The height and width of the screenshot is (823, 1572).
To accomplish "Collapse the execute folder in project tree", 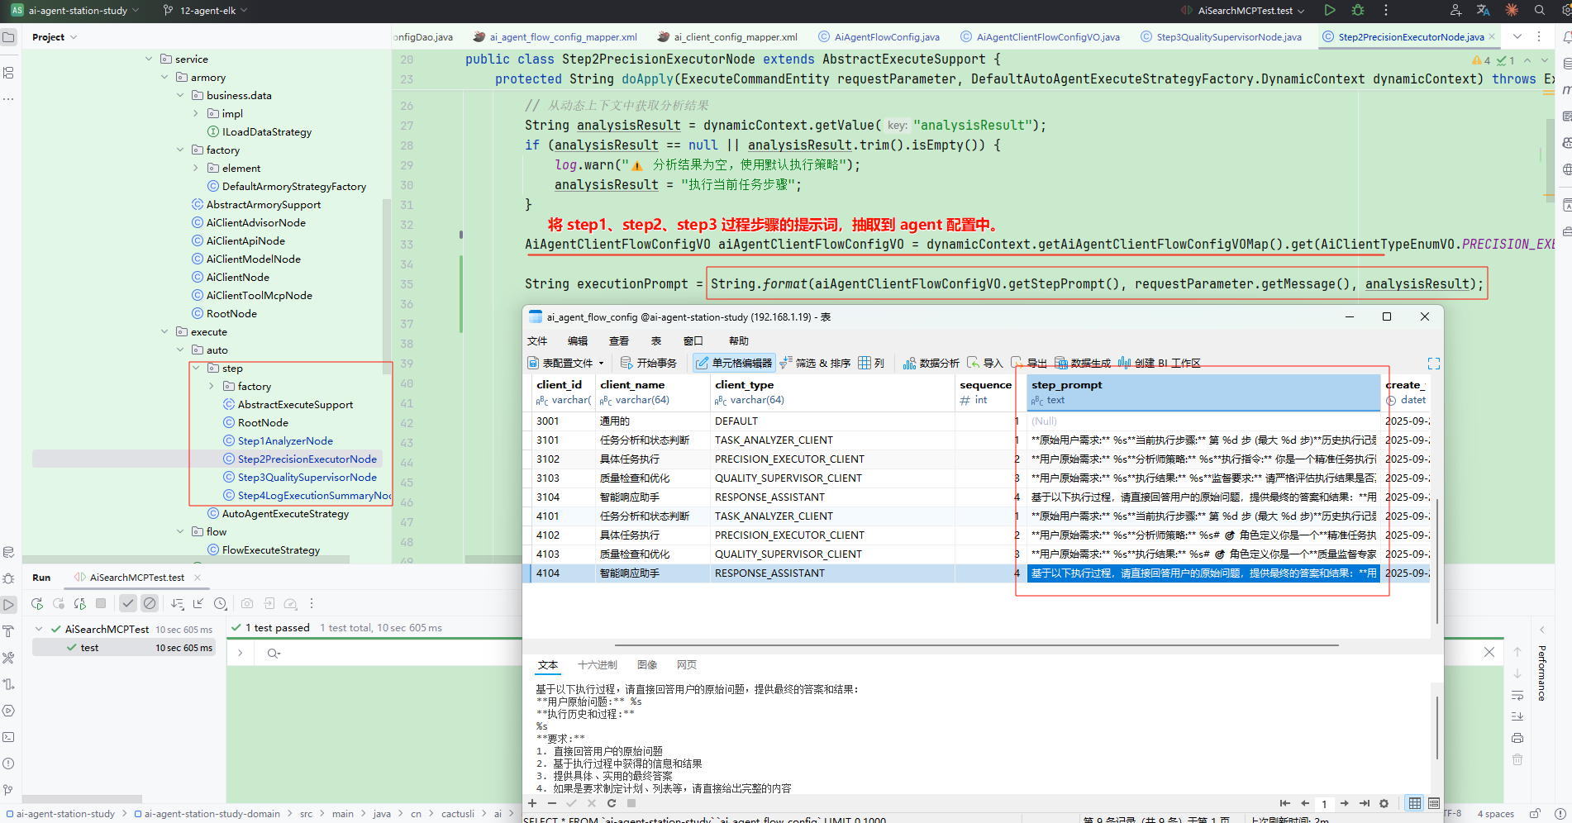I will 164,332.
